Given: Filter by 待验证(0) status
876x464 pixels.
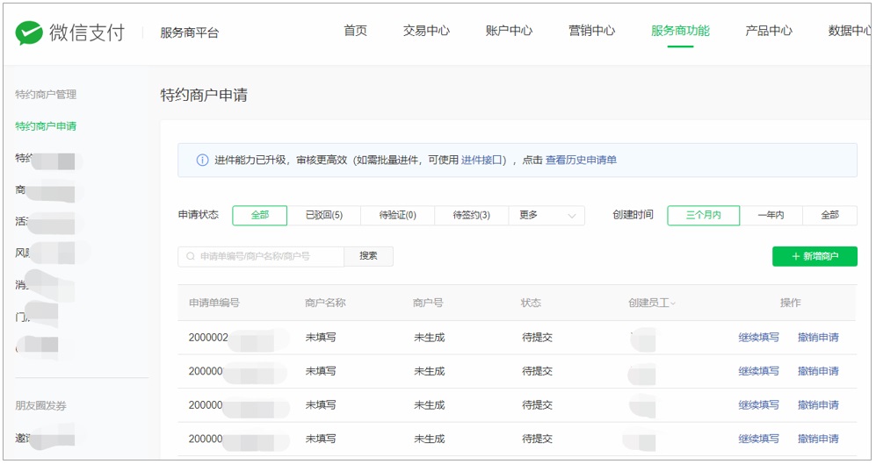Looking at the screenshot, I should (397, 215).
